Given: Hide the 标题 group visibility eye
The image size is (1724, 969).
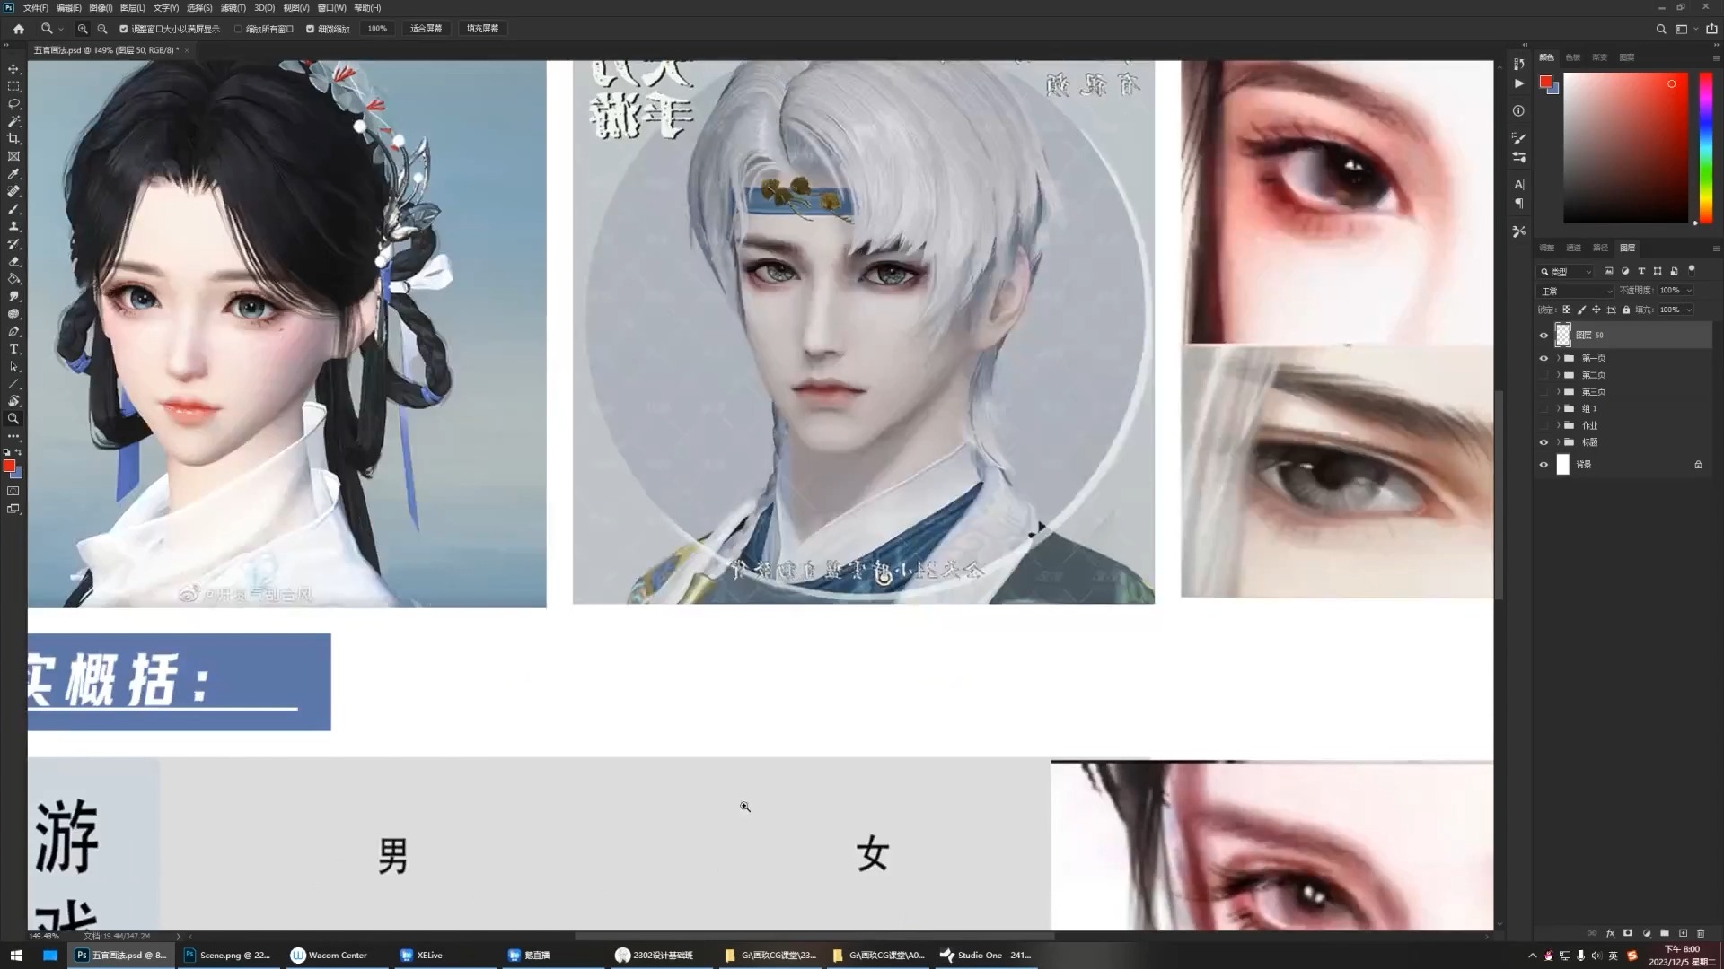Looking at the screenshot, I should pyautogui.click(x=1544, y=442).
